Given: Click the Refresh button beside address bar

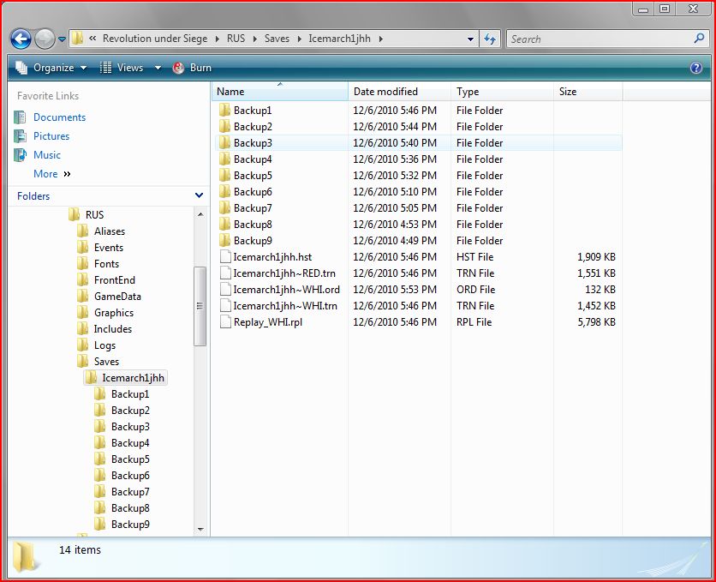Looking at the screenshot, I should pos(490,39).
